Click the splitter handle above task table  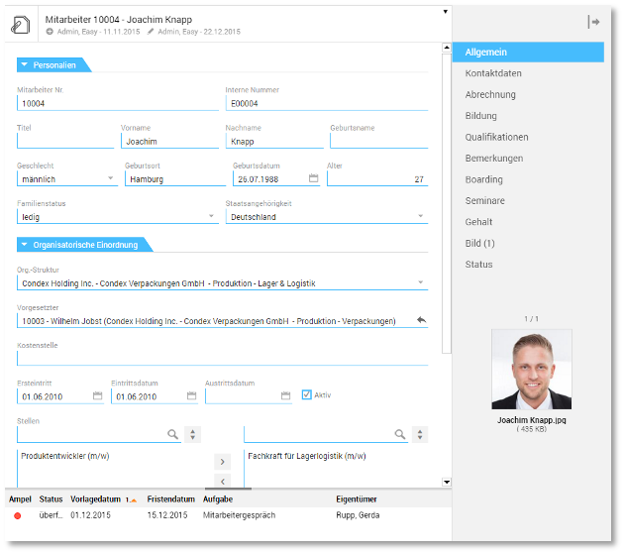(228, 489)
